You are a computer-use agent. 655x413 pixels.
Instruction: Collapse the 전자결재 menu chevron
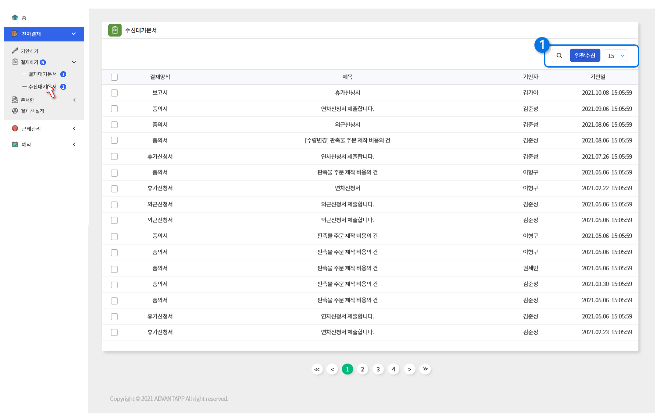tap(74, 34)
